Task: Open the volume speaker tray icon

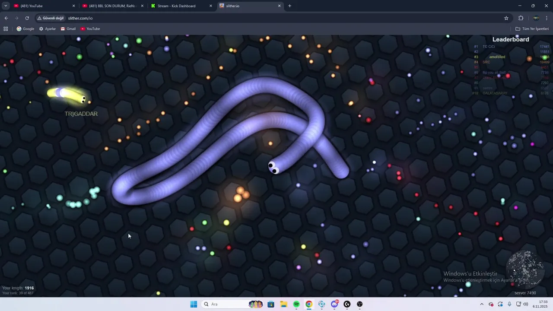Action: [x=526, y=304]
